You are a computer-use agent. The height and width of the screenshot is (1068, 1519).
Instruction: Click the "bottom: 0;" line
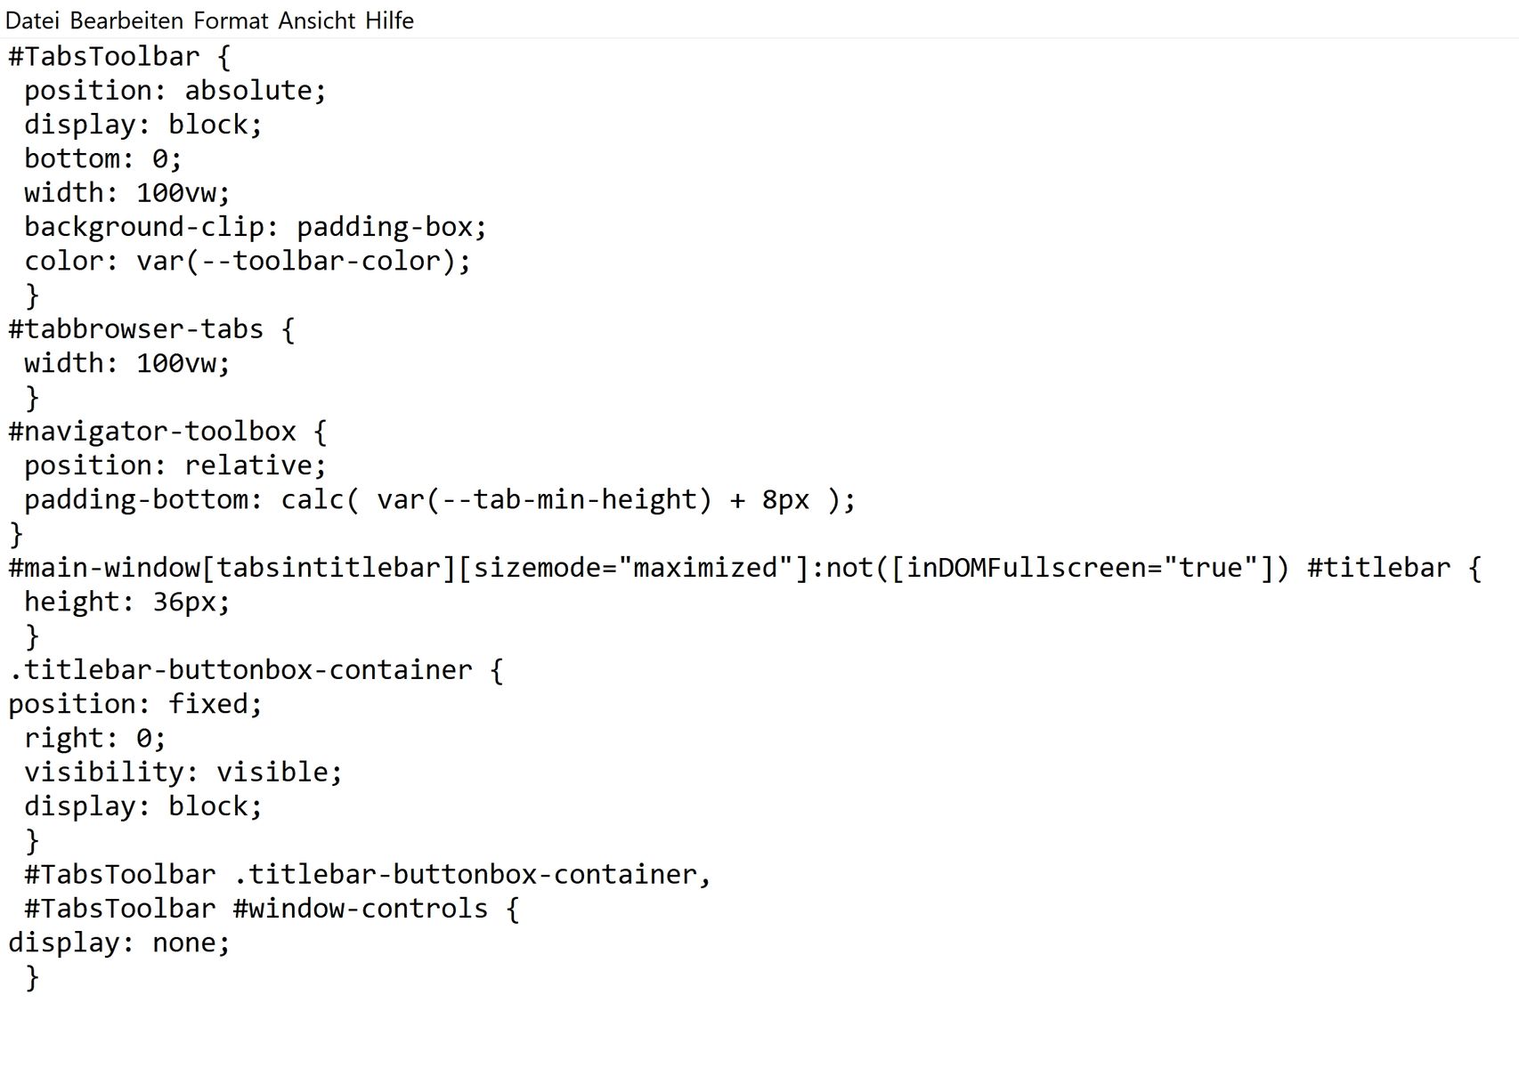102,159
